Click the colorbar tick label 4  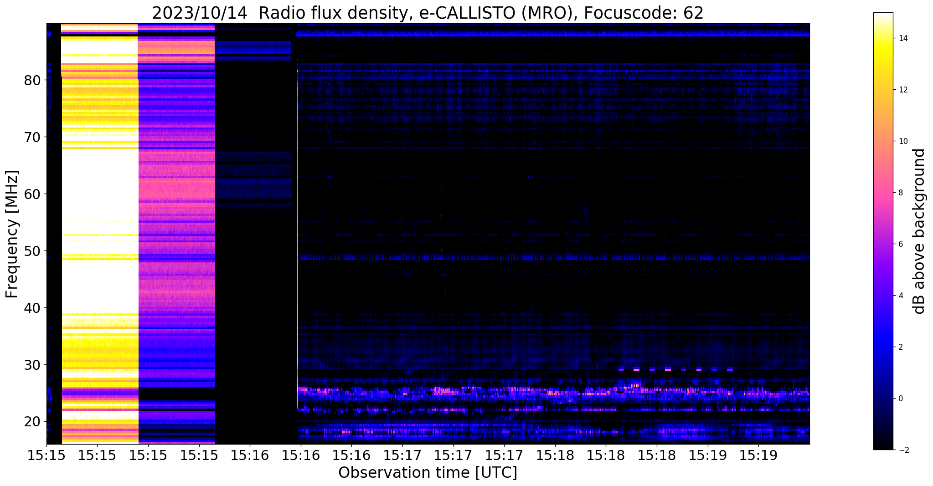click(x=900, y=296)
